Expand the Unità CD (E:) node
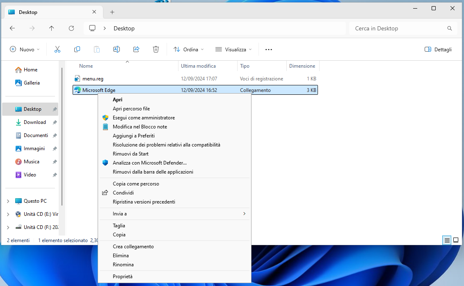The height and width of the screenshot is (286, 464). coord(8,214)
